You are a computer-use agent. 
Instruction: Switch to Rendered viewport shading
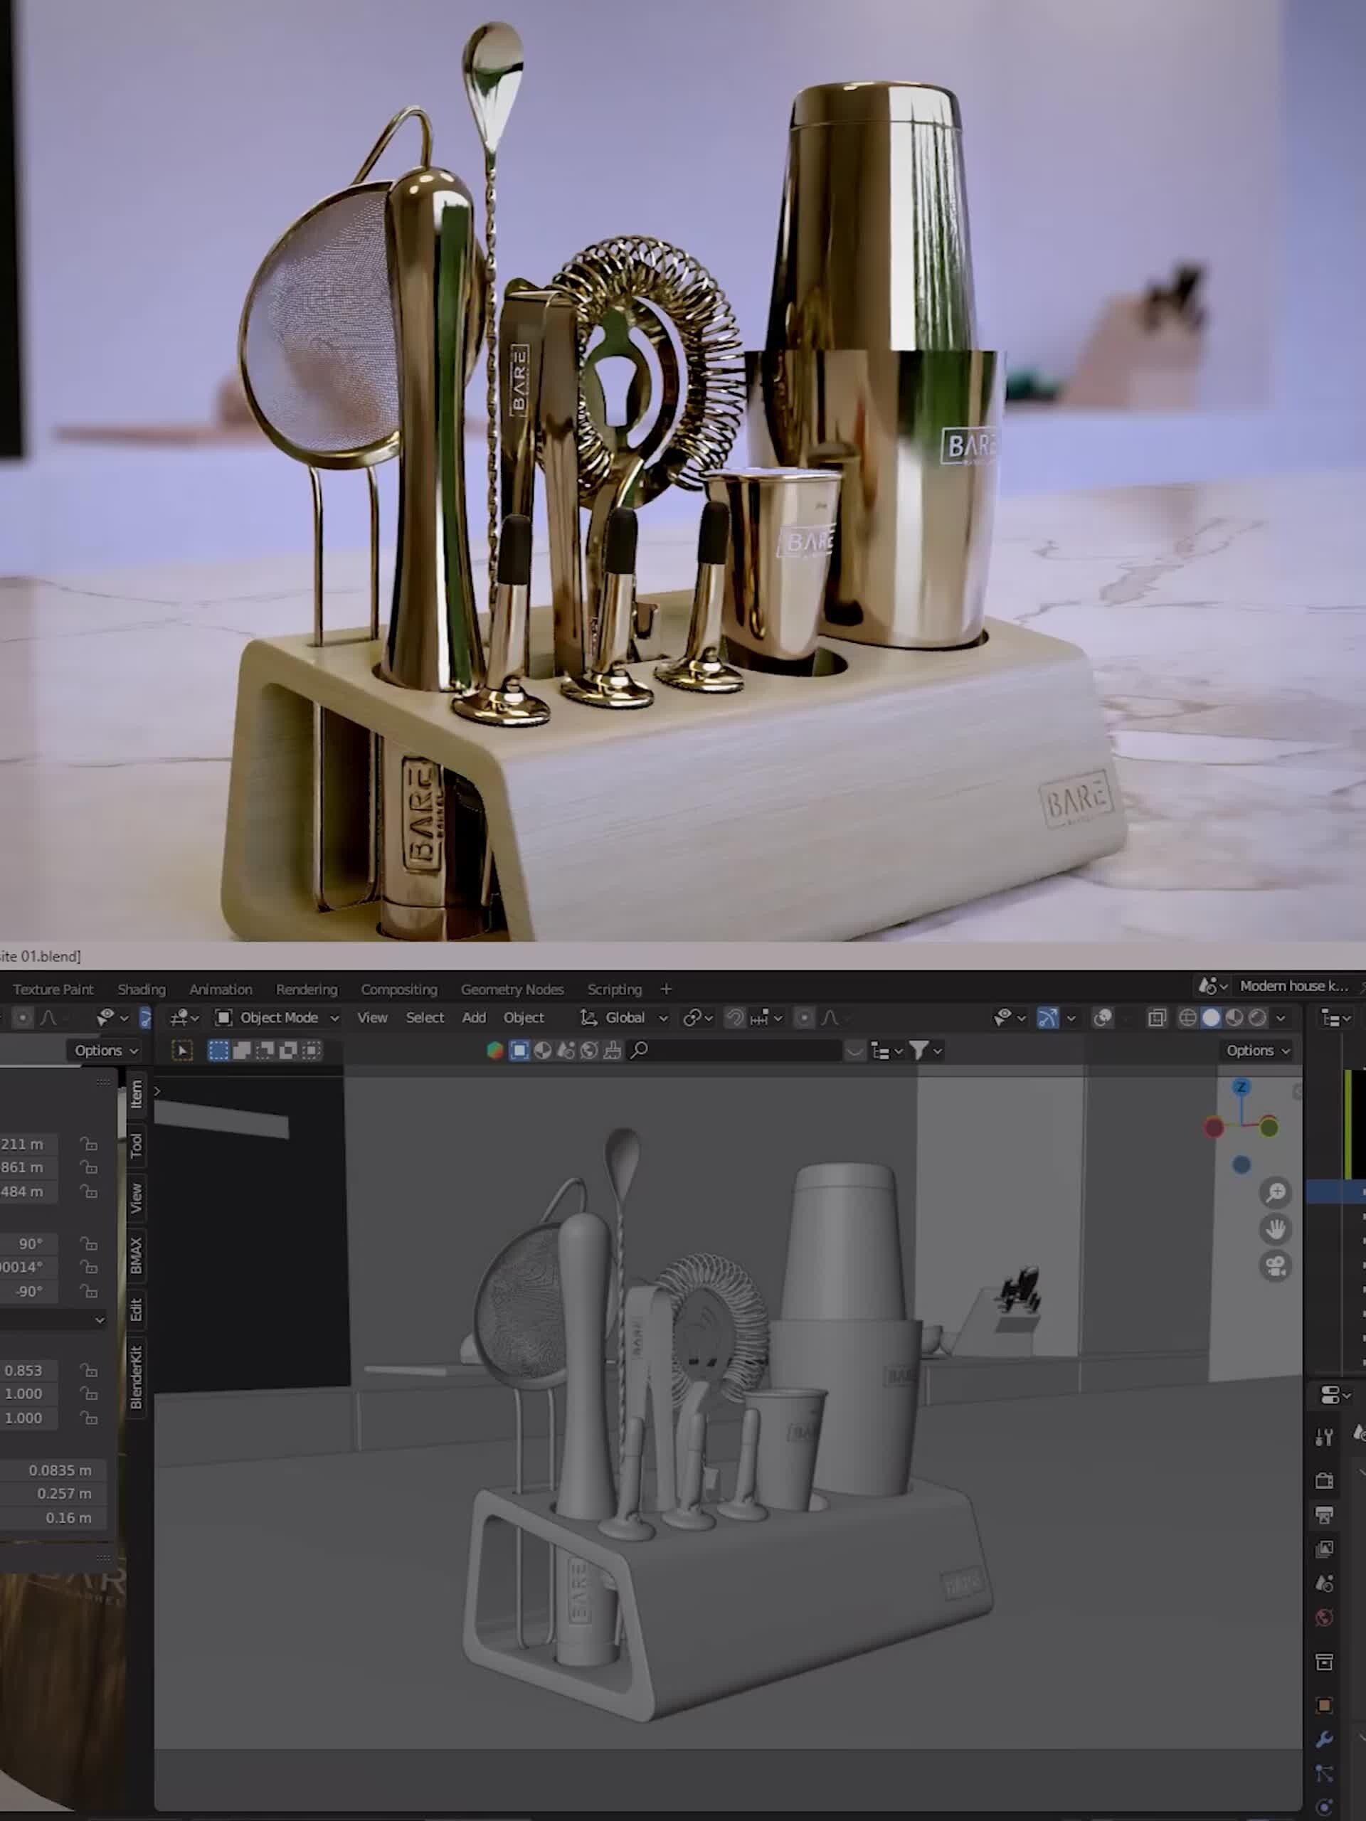tap(1257, 1019)
